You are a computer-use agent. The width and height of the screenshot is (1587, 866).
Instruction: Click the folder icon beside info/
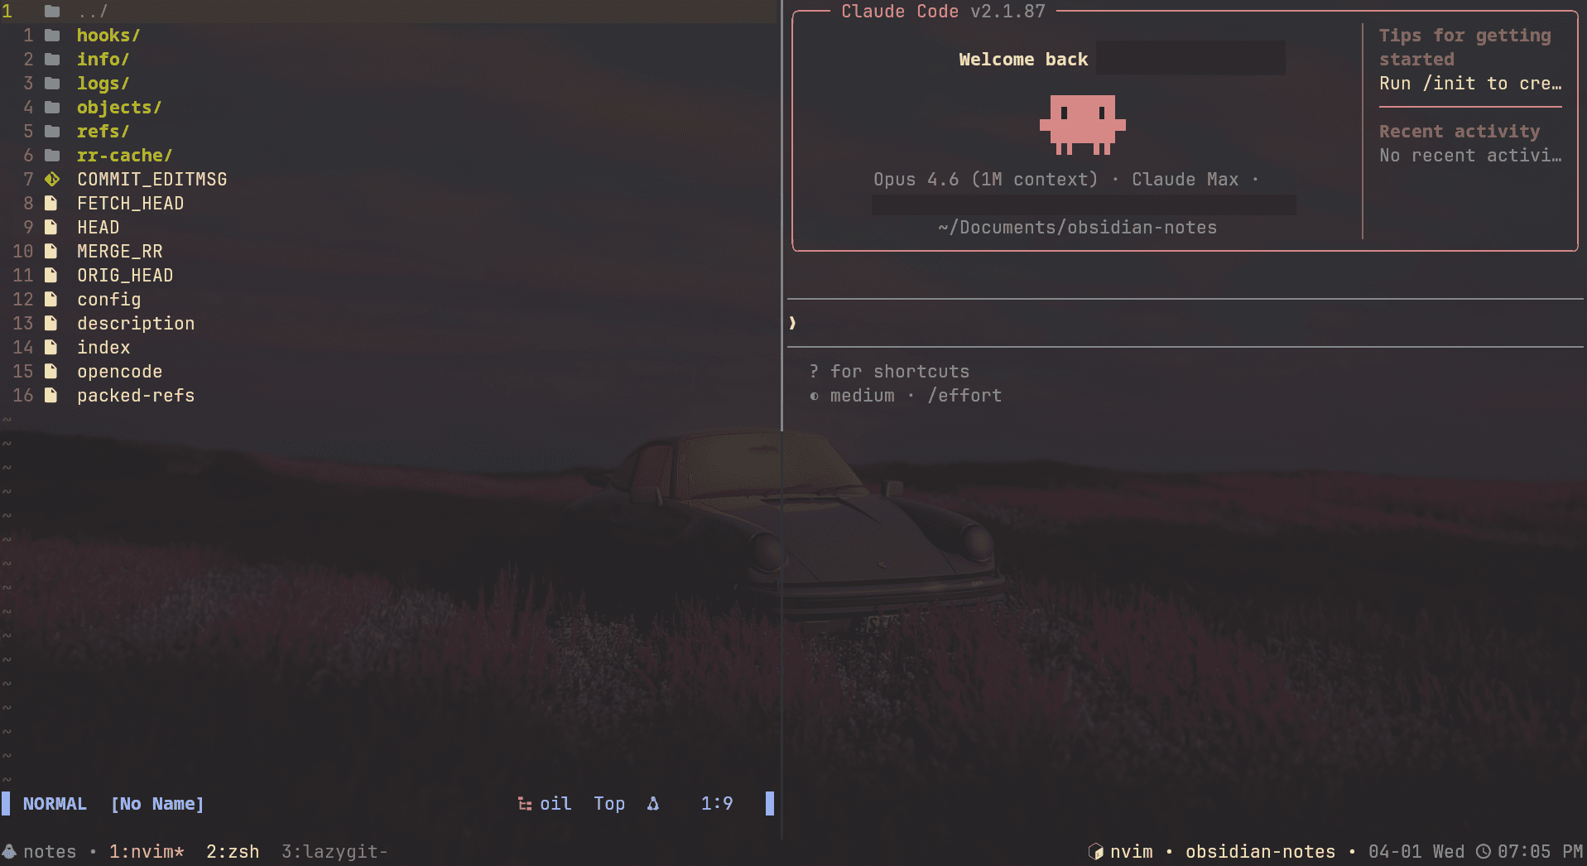click(x=52, y=60)
